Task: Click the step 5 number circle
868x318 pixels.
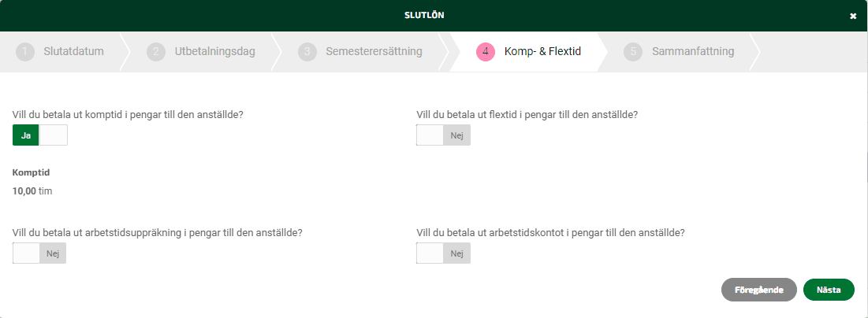Action: pos(633,52)
